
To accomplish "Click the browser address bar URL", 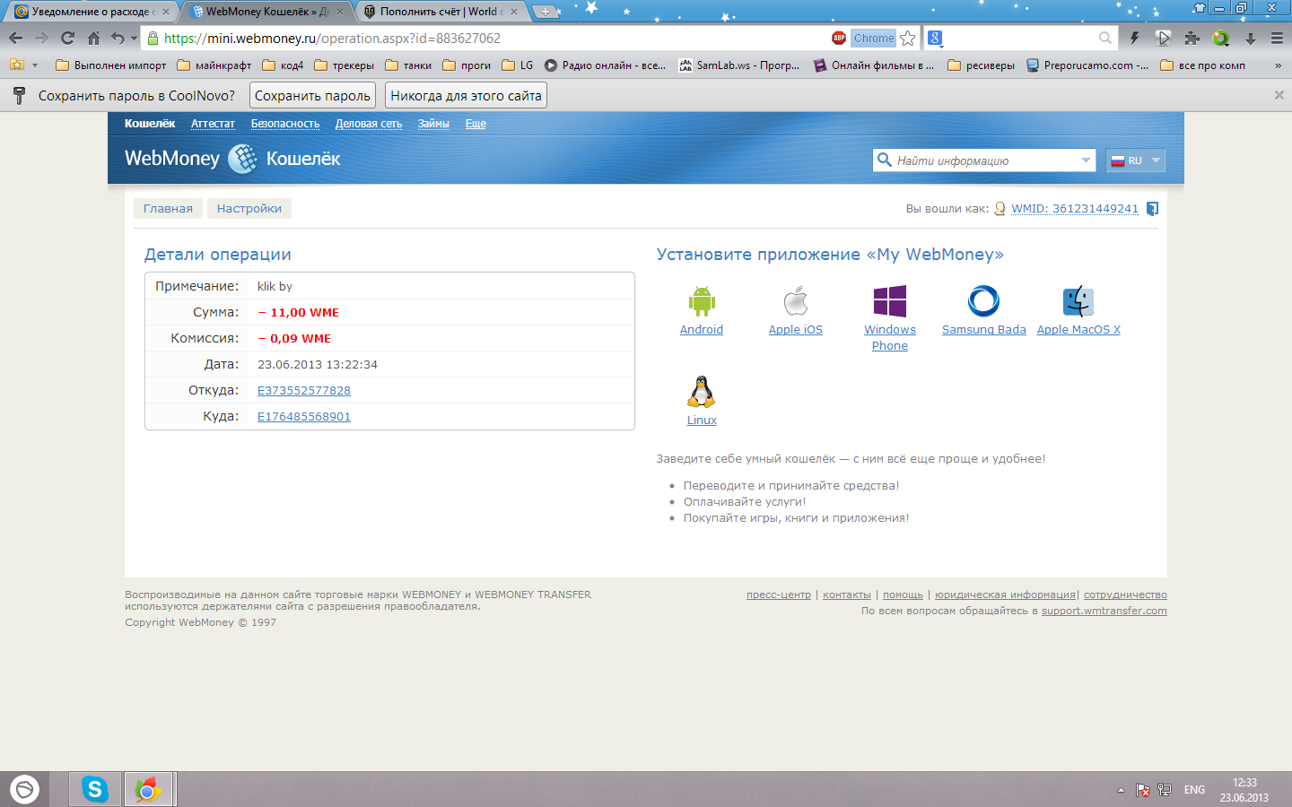I will coord(332,38).
